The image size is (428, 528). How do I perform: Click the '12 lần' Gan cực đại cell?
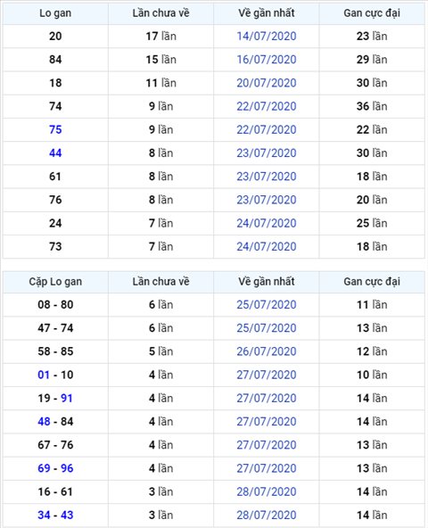(x=372, y=351)
